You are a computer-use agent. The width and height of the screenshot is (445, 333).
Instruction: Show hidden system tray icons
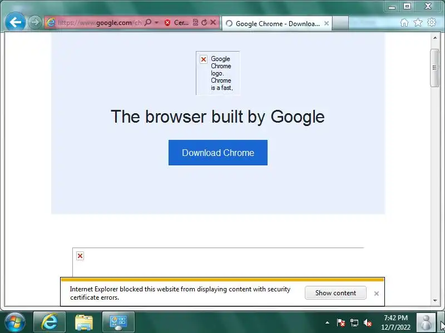327,322
